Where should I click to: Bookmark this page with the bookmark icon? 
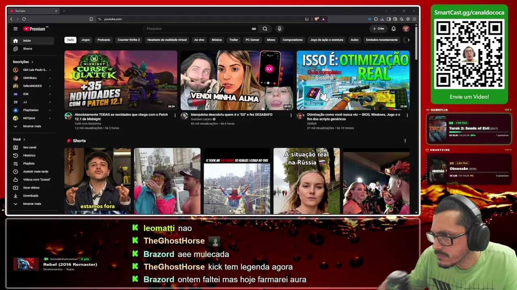click(91, 19)
